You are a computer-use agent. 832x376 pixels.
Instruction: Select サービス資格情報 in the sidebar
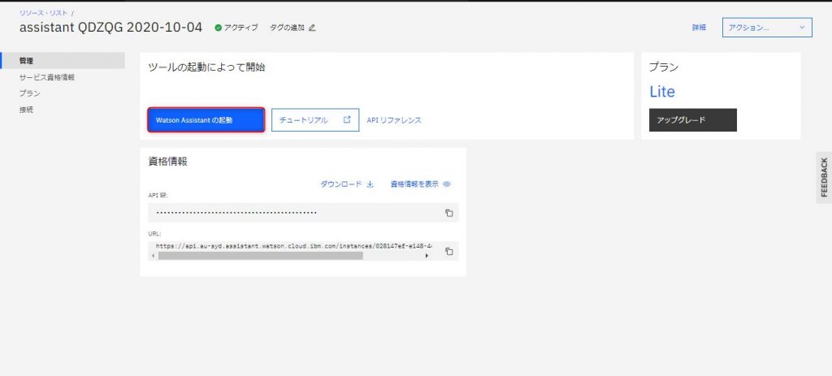(46, 77)
